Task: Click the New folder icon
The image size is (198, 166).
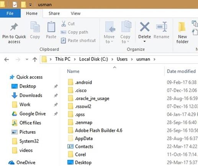Action: click(182, 27)
